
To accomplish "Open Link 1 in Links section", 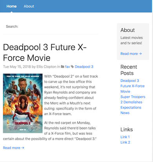I will 125,137.
